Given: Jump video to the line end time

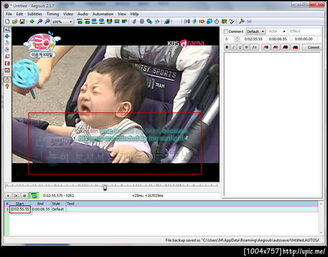Looking at the screenshot, I should tap(87, 21).
